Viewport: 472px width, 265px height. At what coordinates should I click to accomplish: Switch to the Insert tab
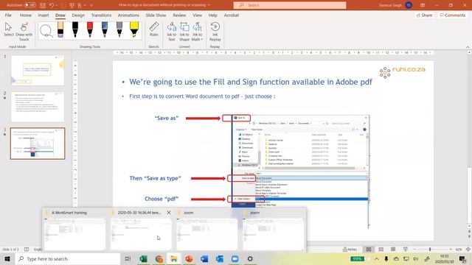point(44,15)
